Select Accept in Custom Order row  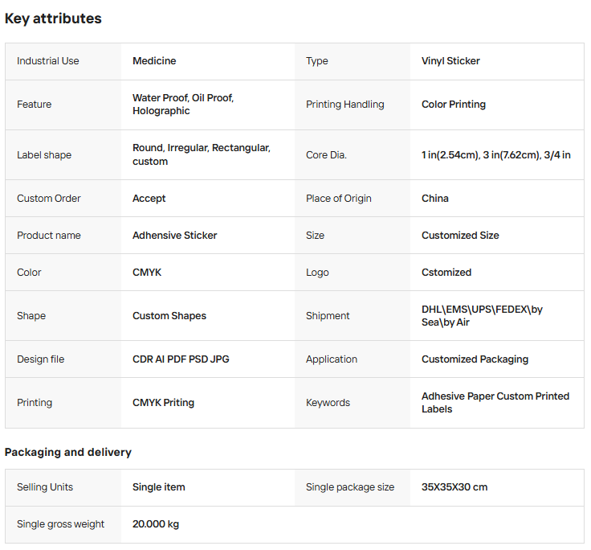149,198
